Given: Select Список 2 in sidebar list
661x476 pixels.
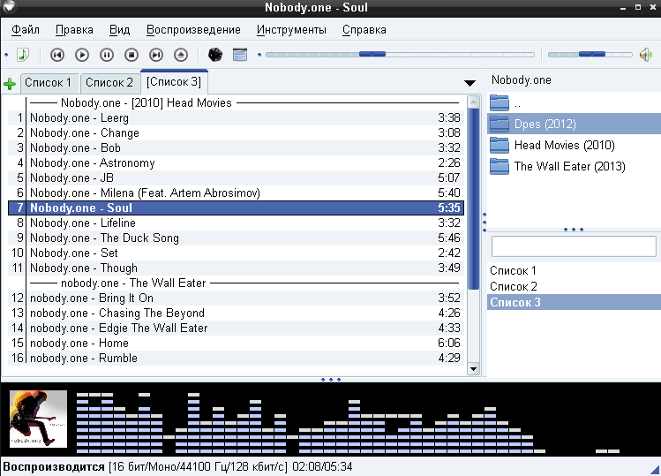Looking at the screenshot, I should point(574,286).
